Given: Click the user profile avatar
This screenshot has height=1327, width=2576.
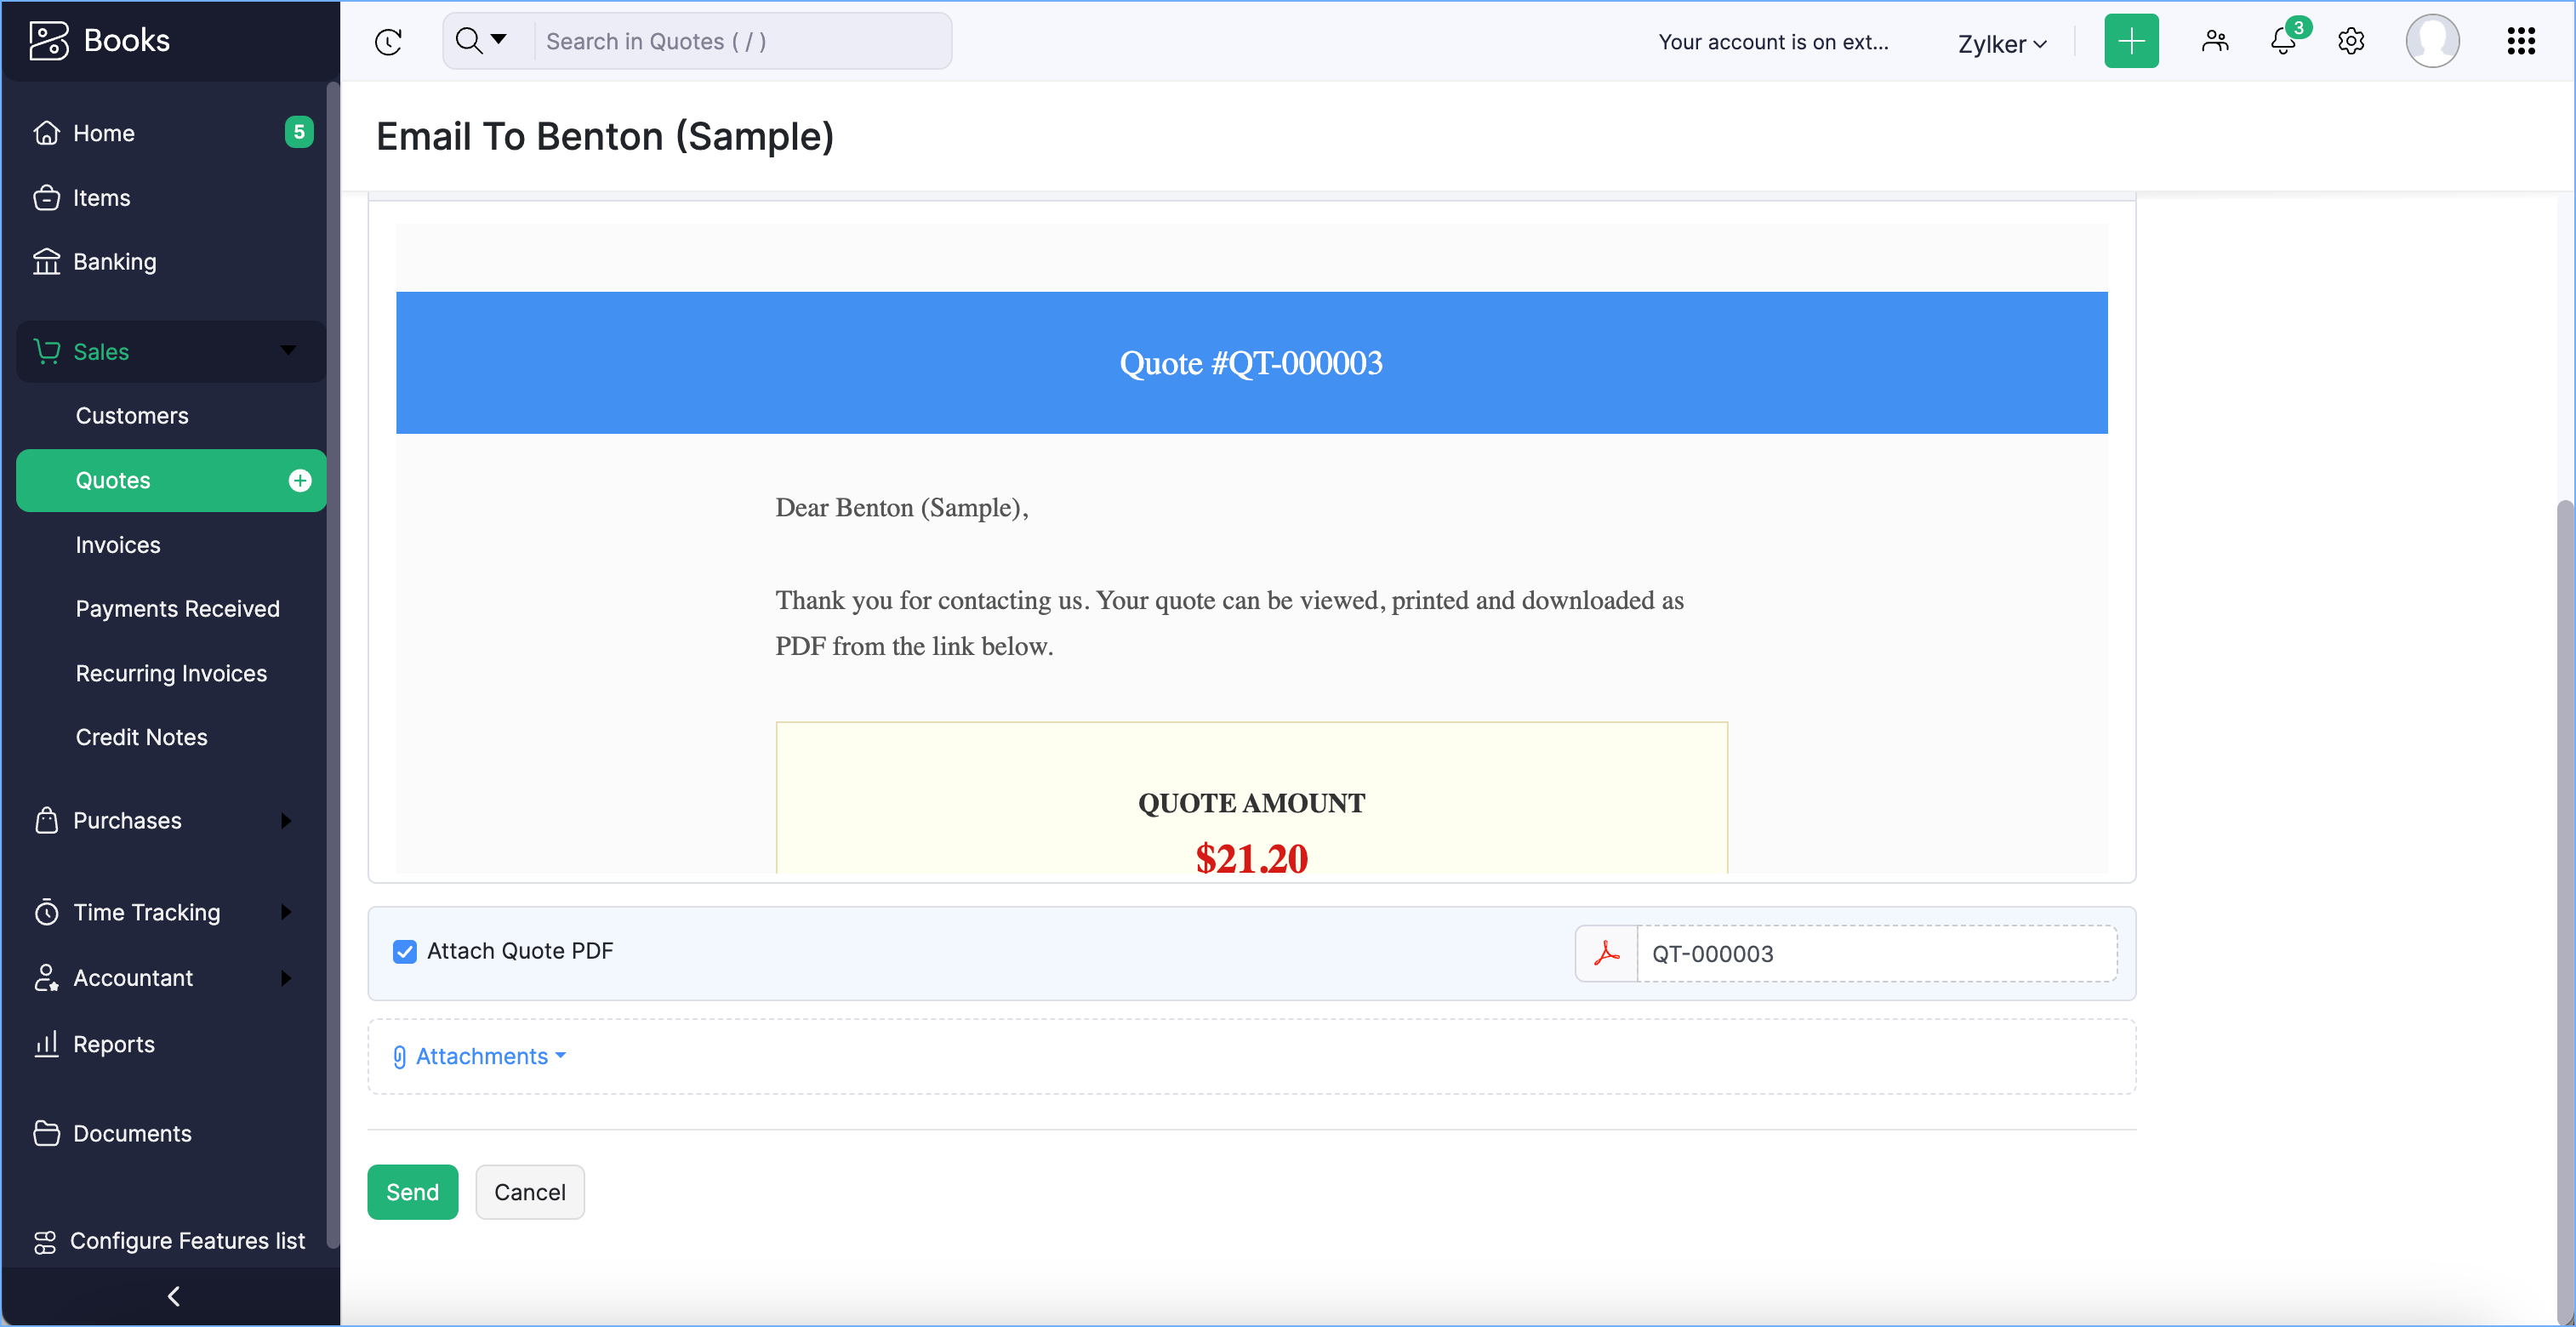Looking at the screenshot, I should 2432,41.
